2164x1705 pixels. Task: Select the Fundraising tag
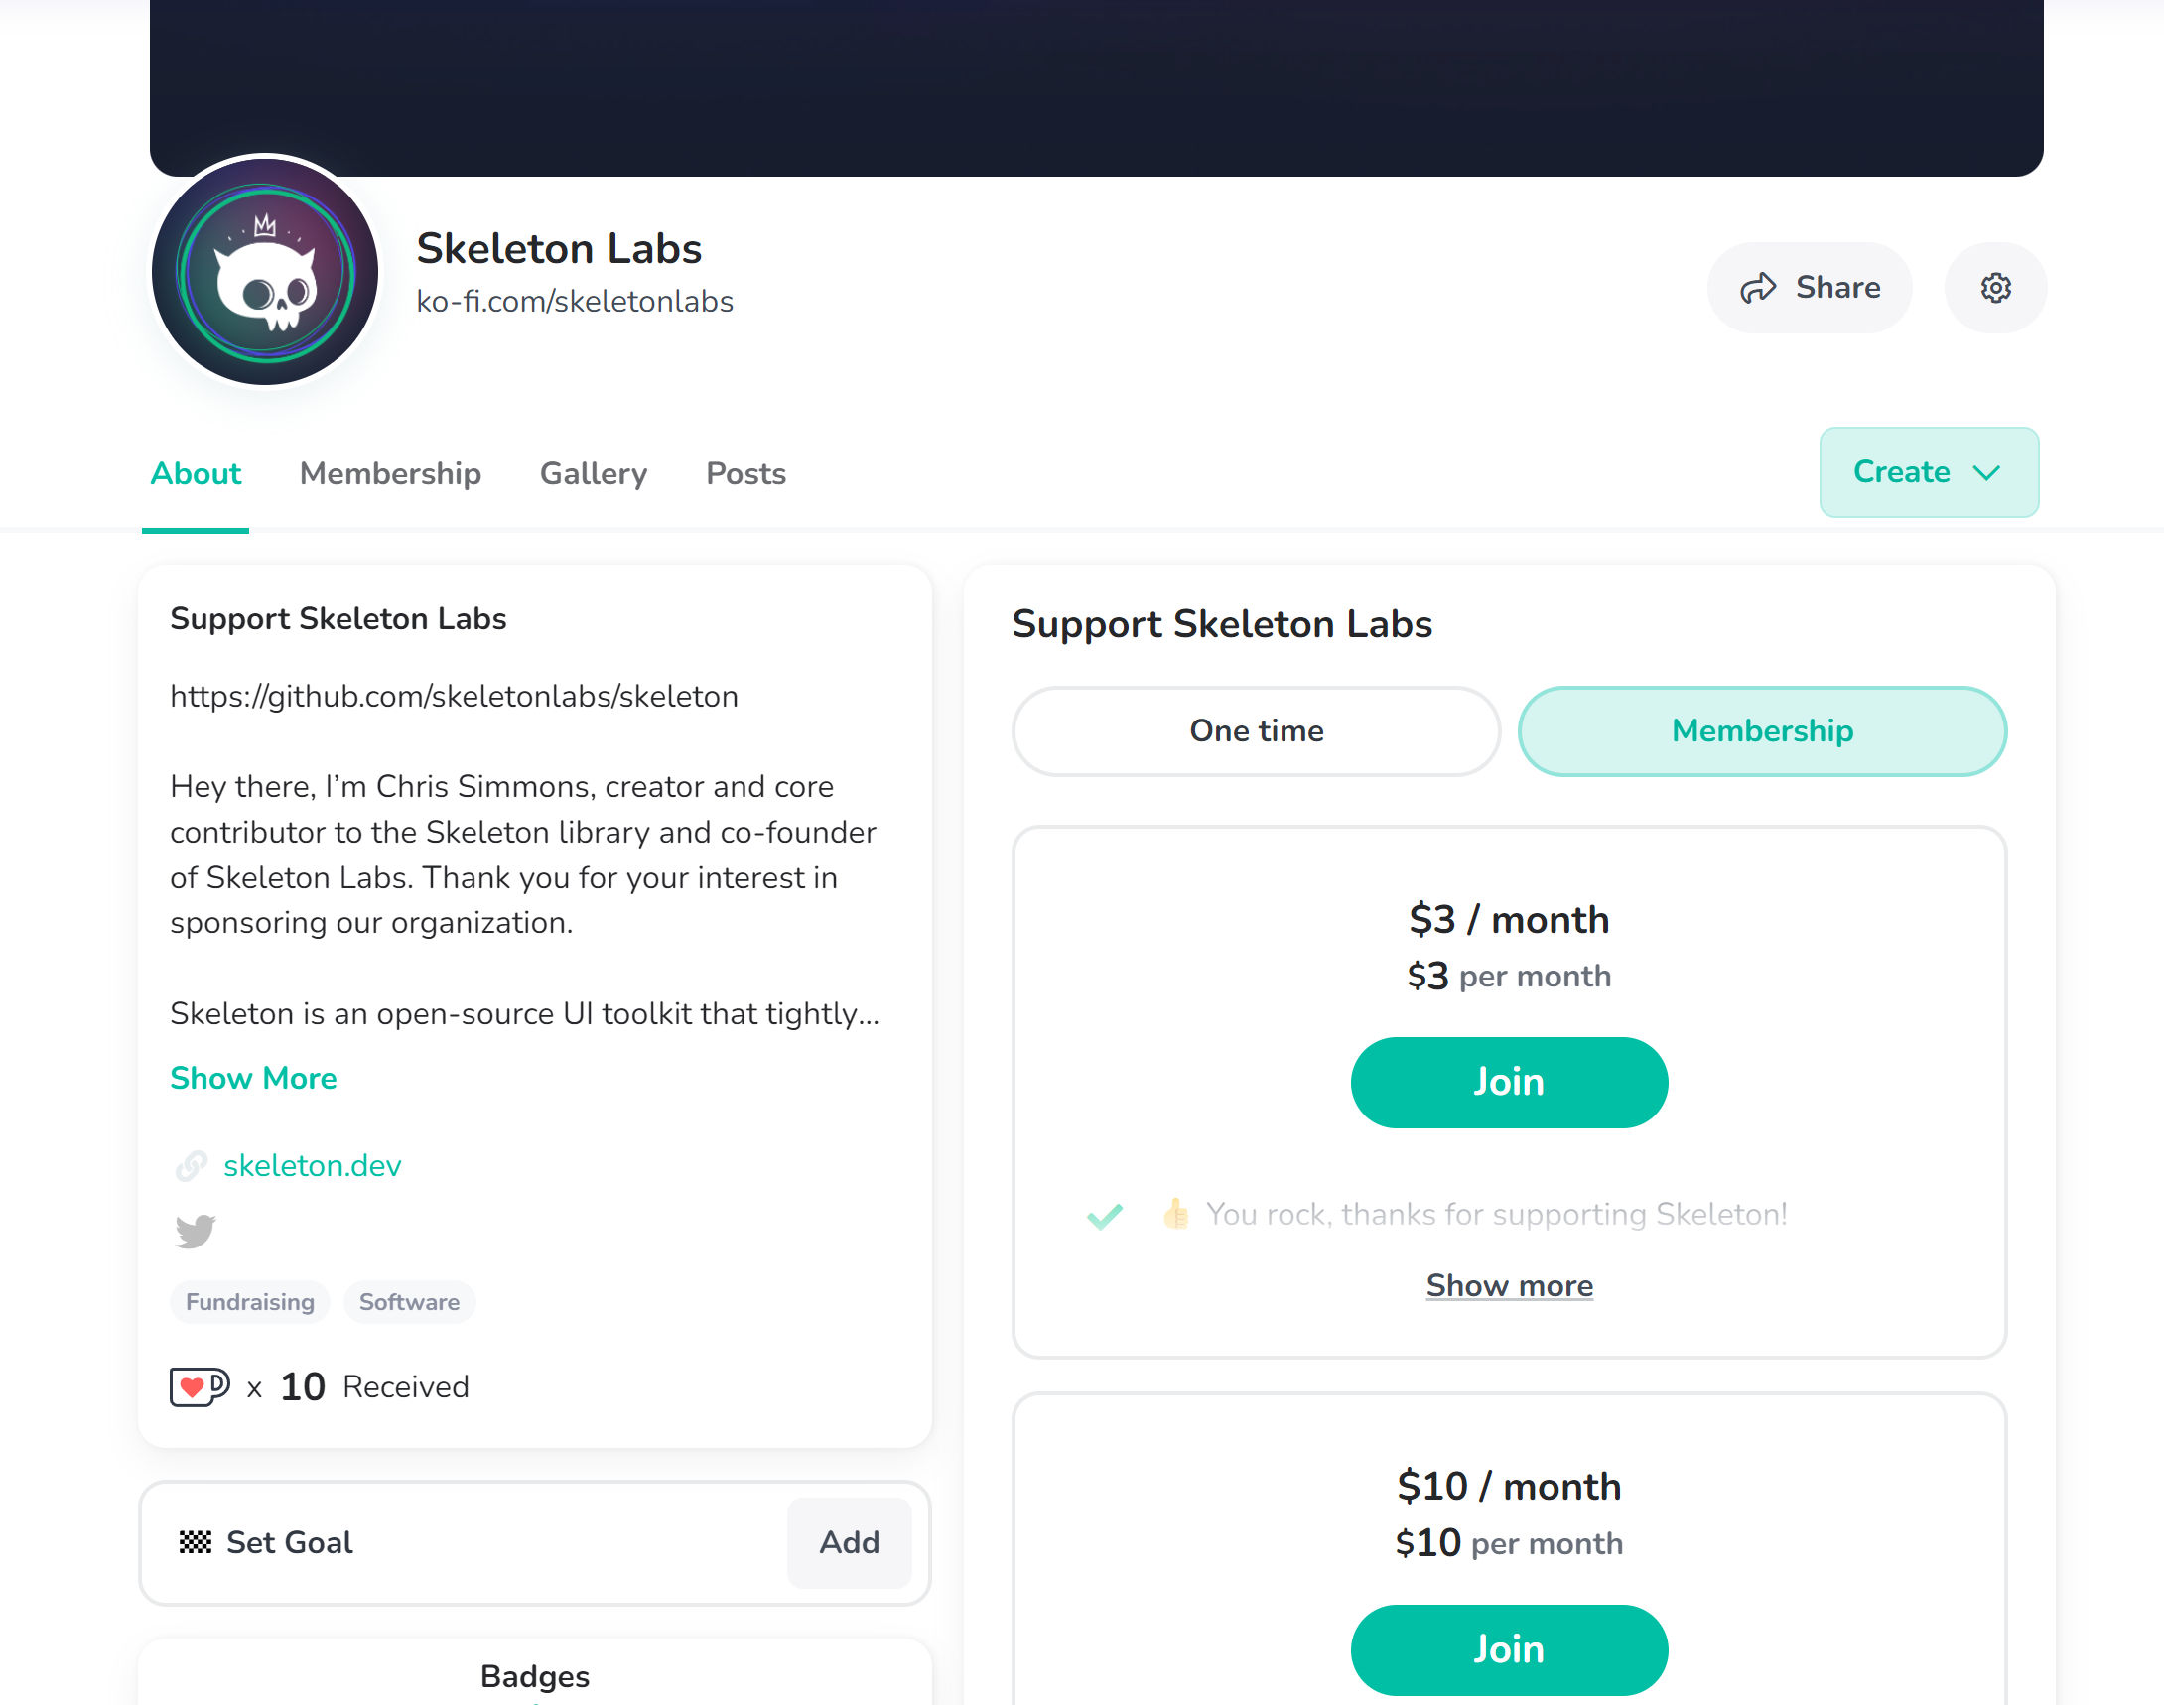pos(249,1302)
